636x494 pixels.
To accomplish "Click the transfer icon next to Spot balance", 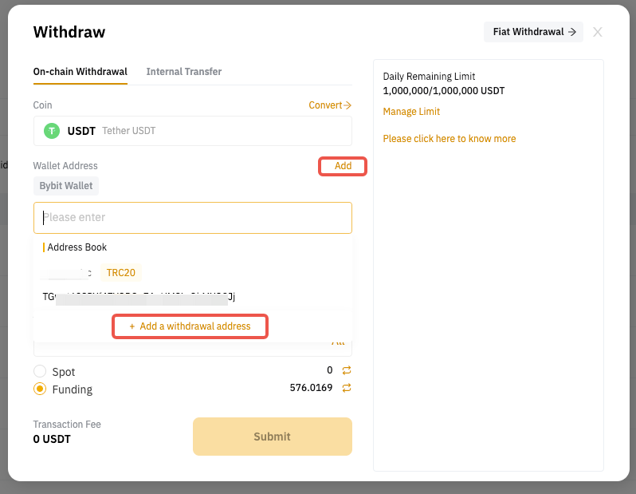I will click(x=347, y=370).
